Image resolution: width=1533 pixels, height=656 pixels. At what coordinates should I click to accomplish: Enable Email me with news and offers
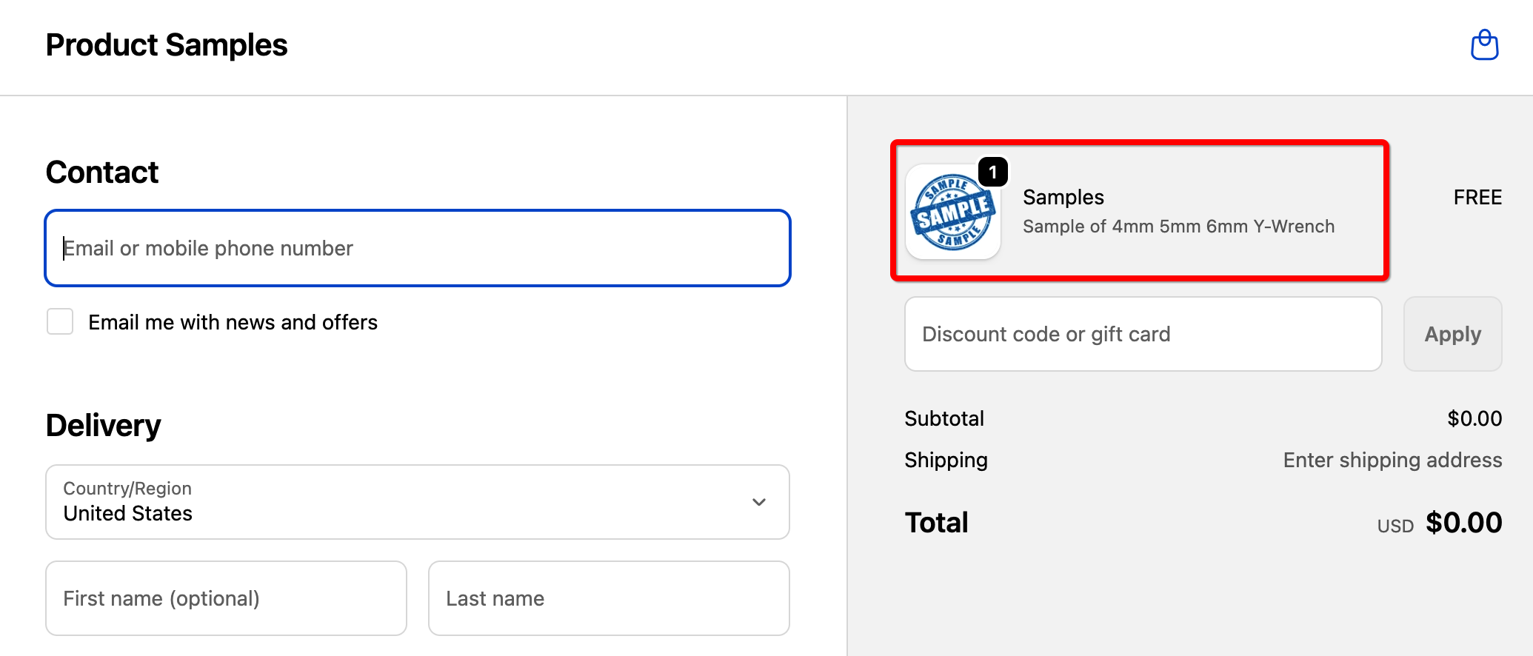[60, 322]
